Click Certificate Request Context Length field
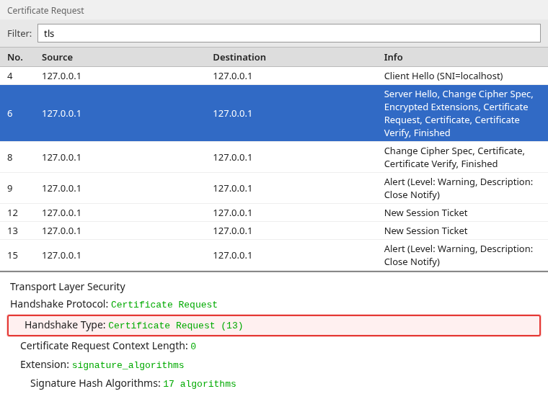This screenshot has width=548, height=399. click(108, 346)
